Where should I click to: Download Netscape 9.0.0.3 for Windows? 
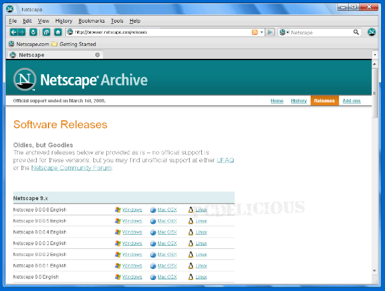[132, 243]
